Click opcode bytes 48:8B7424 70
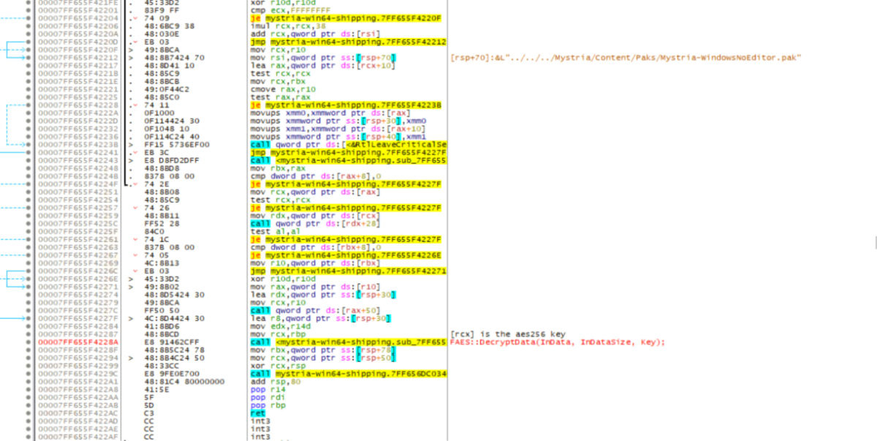The width and height of the screenshot is (877, 441). (174, 57)
